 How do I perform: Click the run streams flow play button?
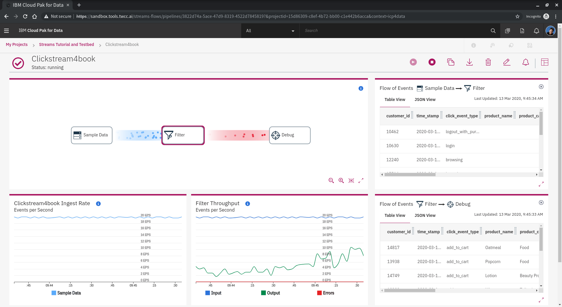pos(413,62)
